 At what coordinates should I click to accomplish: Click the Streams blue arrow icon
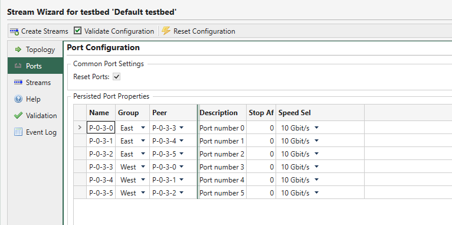tap(18, 83)
